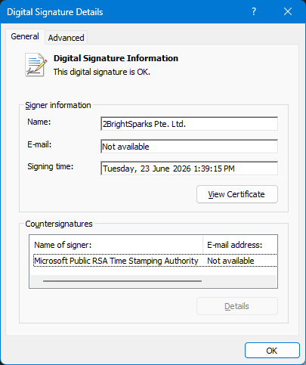Click the Countersignatures group label
This screenshot has width=306, height=365.
(x=59, y=224)
